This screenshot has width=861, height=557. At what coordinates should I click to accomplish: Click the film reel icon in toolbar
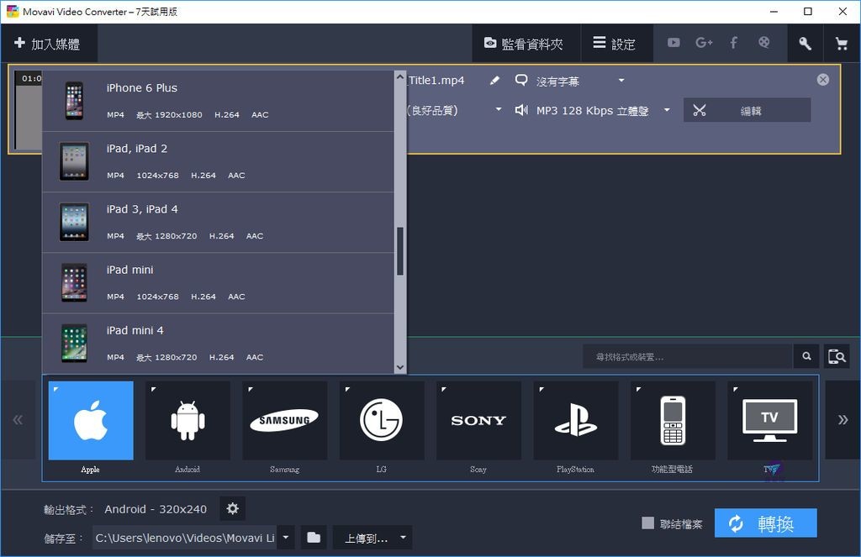(x=763, y=42)
